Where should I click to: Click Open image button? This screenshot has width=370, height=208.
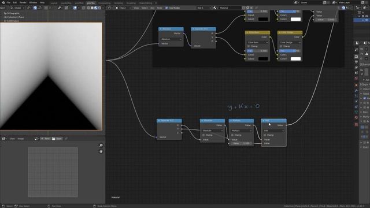point(57,139)
